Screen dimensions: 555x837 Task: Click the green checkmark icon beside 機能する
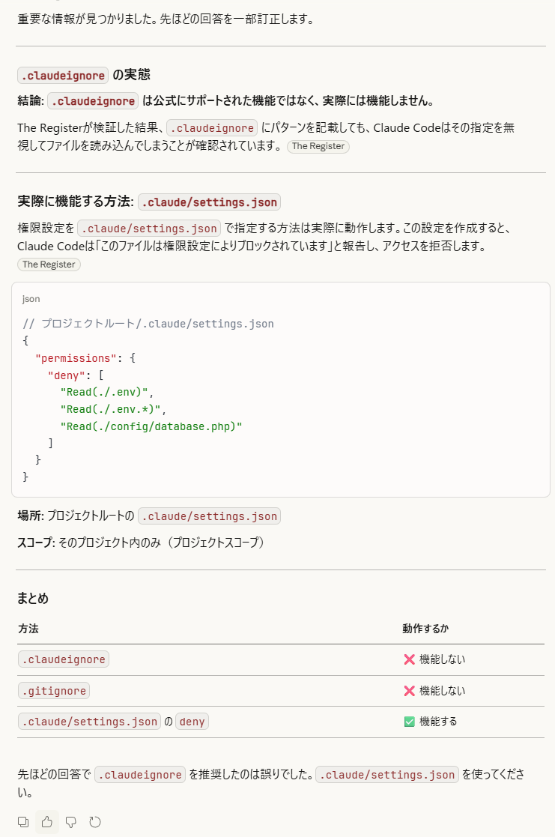409,722
